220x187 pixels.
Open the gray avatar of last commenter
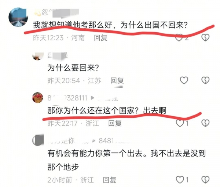38,140
